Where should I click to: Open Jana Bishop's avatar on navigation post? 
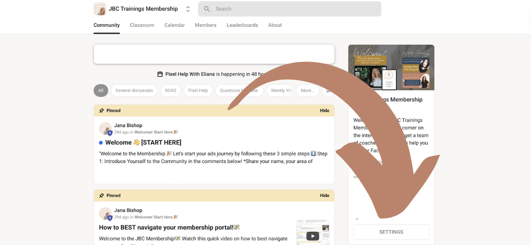point(105,213)
